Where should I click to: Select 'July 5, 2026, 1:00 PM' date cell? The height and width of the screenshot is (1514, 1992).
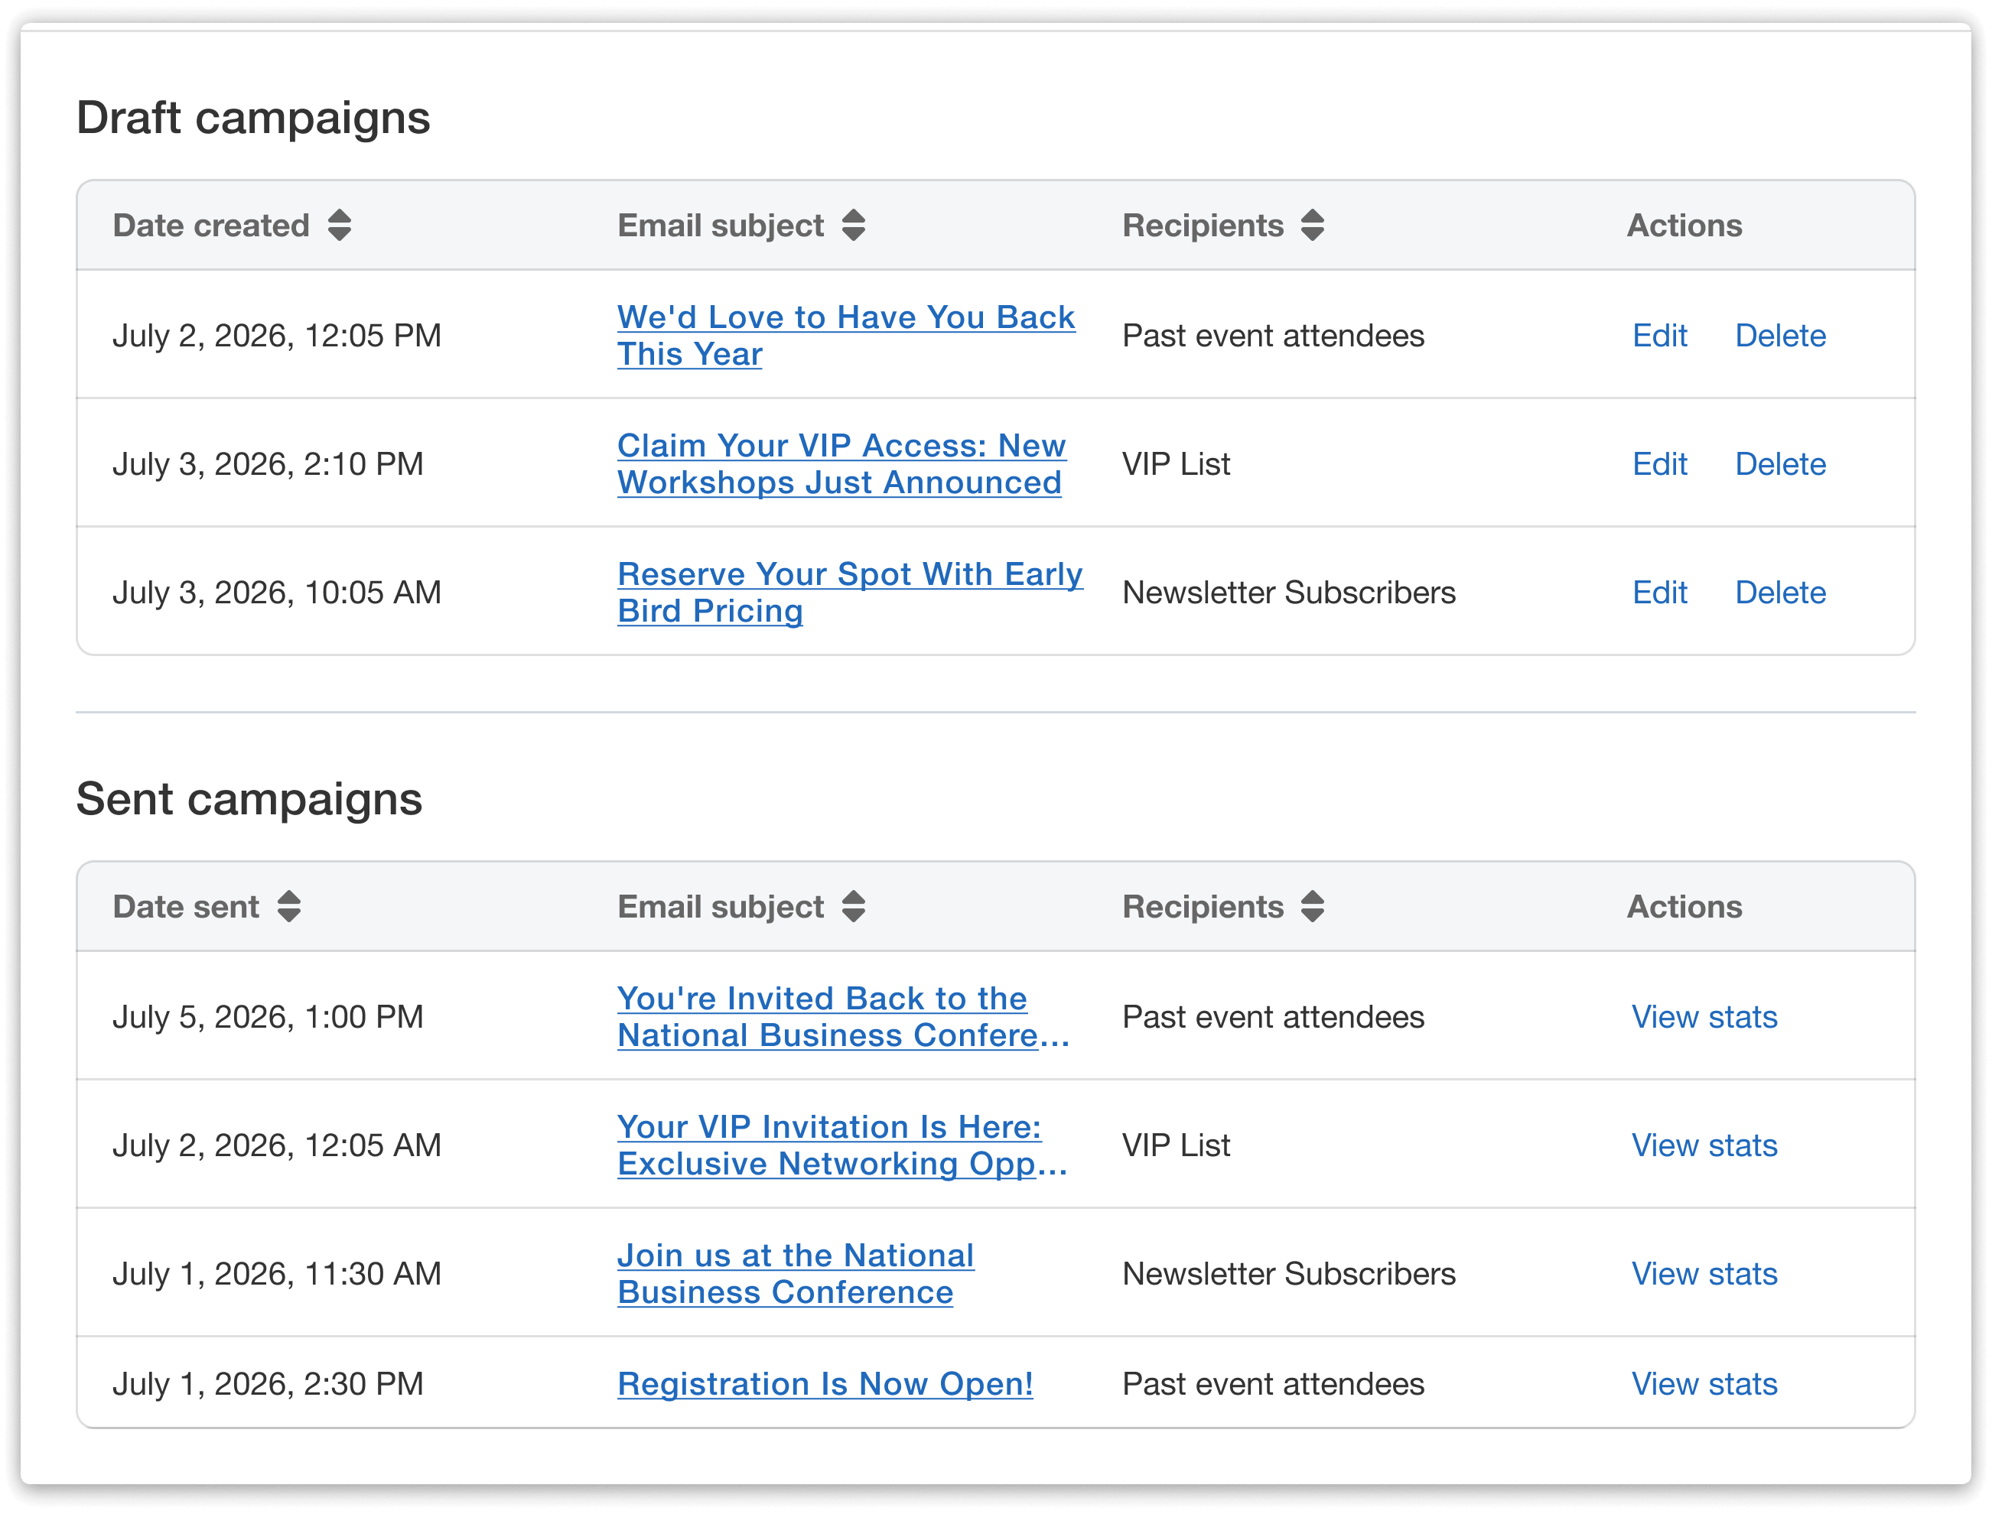268,1018
